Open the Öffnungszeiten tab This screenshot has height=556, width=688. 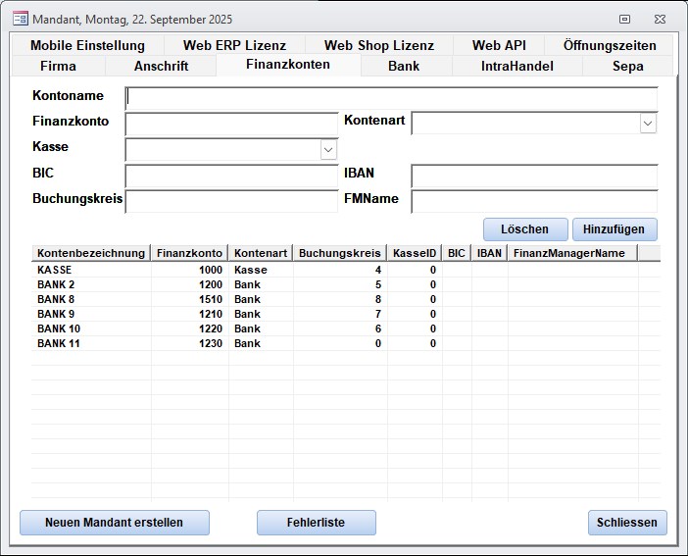coord(610,45)
